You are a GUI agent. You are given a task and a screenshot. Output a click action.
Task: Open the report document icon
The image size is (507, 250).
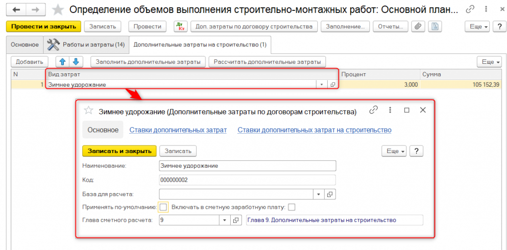pos(435,27)
